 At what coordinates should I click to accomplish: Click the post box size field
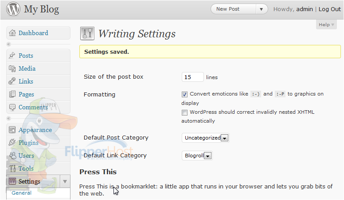click(x=193, y=77)
